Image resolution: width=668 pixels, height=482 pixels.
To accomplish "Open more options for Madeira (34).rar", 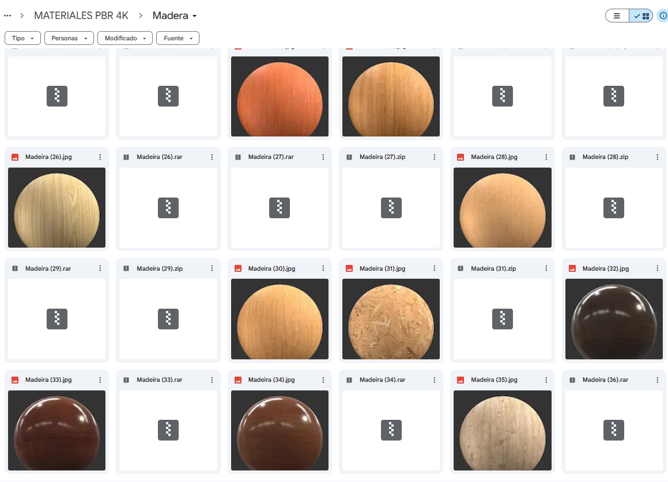I will [x=434, y=379].
